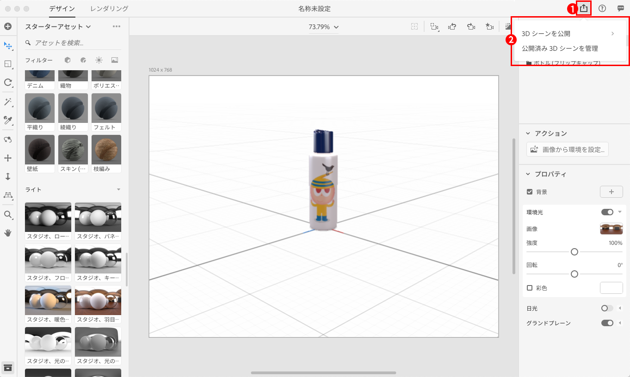This screenshot has height=377, width=630.
Task: Collapse the ライト section arrow
Action: point(118,189)
